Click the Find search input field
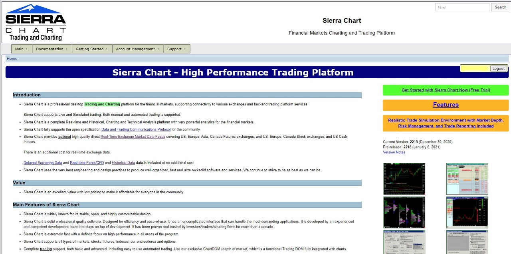The image size is (511, 254). coord(462,7)
